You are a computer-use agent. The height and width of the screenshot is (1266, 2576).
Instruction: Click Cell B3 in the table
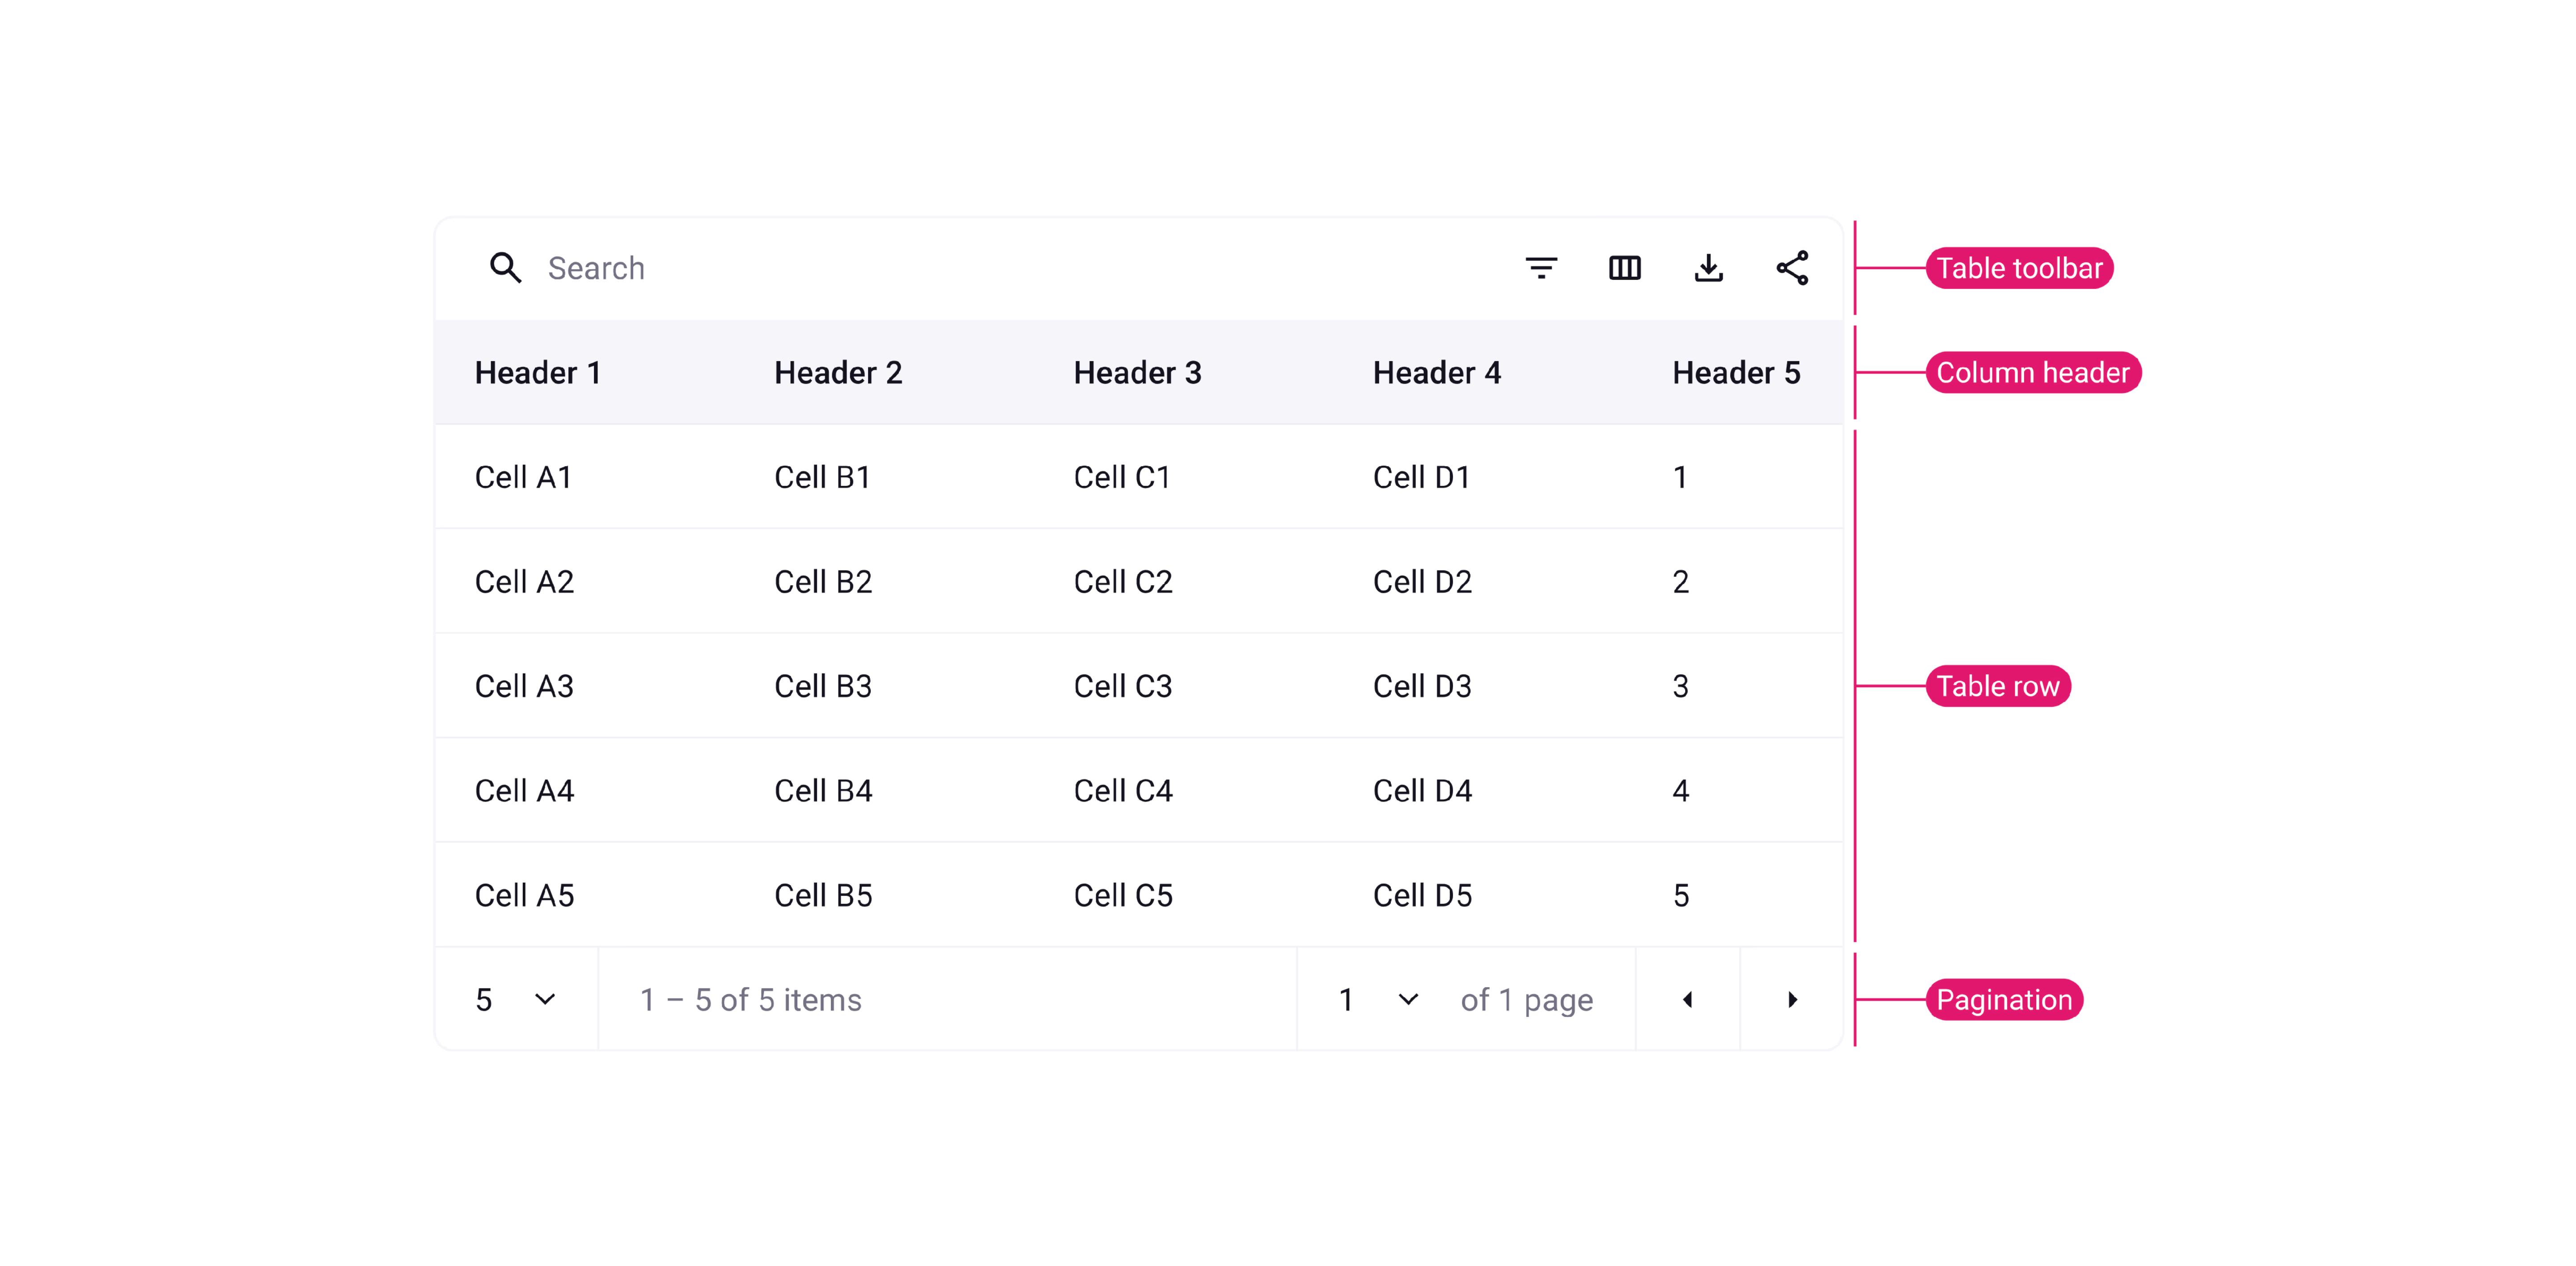(823, 687)
